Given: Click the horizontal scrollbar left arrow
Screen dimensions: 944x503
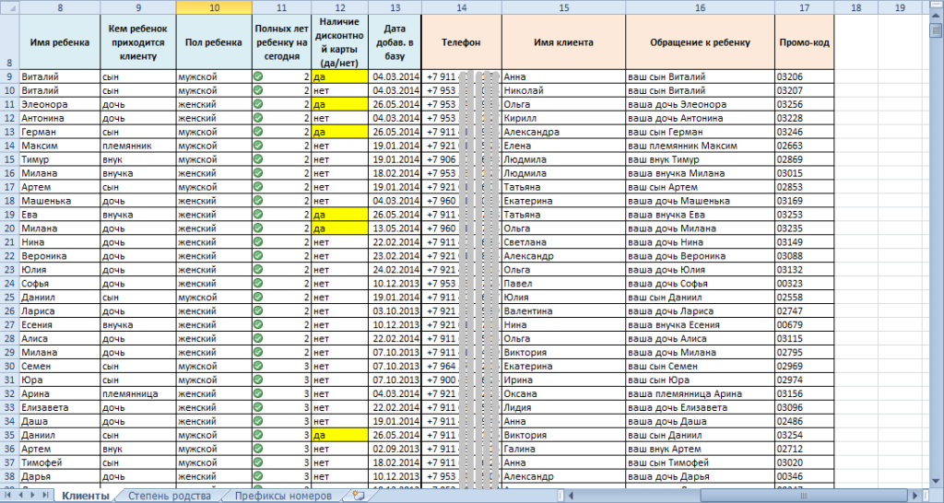Looking at the screenshot, I should 572,496.
